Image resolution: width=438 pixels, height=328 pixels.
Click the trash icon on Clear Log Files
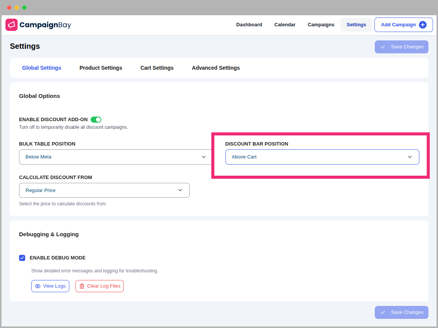(82, 286)
